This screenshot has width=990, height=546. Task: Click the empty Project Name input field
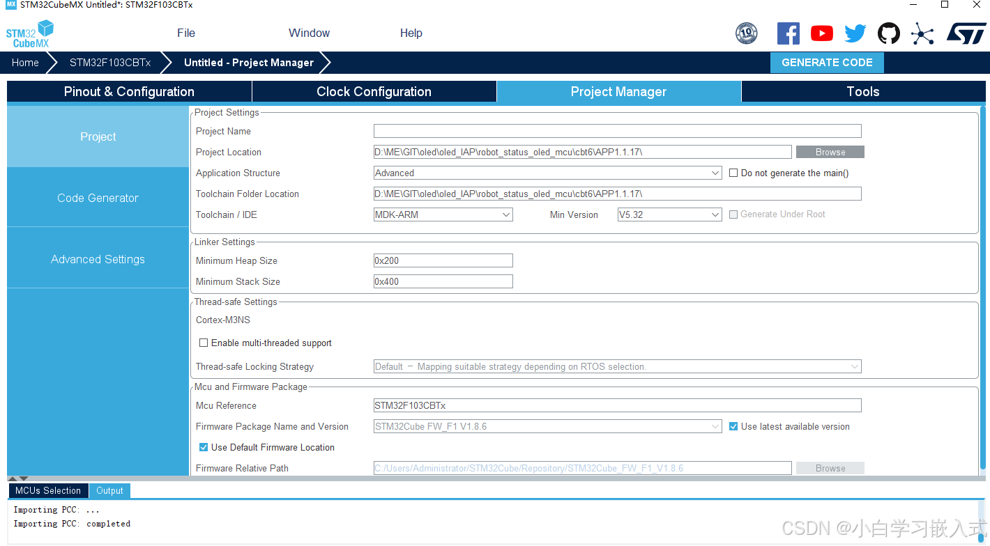(x=618, y=131)
